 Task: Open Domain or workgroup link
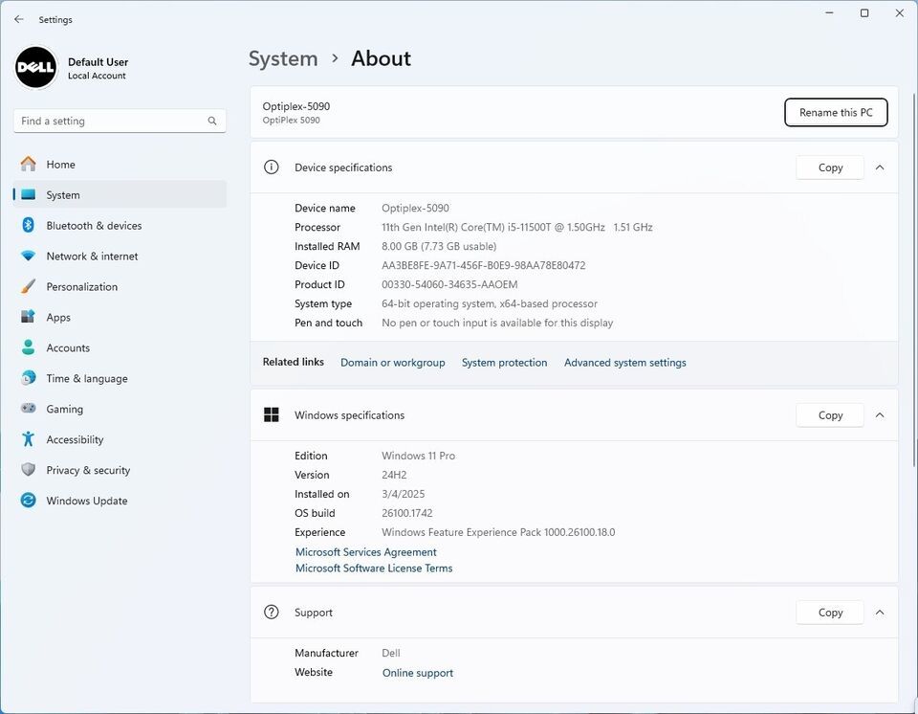(392, 363)
